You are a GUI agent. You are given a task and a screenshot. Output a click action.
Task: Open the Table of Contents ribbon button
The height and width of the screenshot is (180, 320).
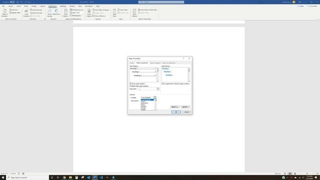4,12
